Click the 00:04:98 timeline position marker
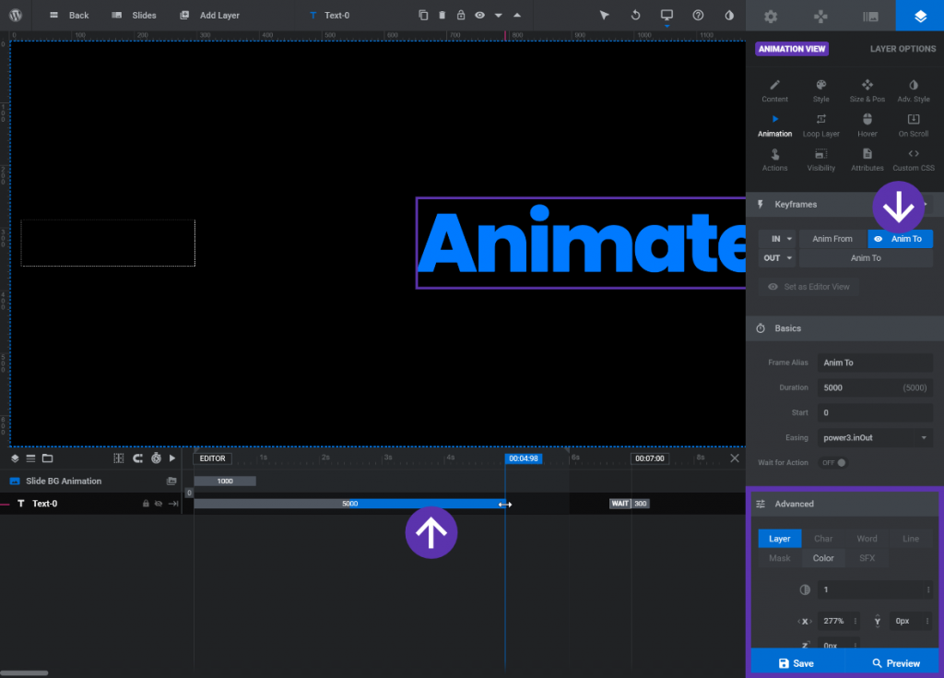 point(524,458)
